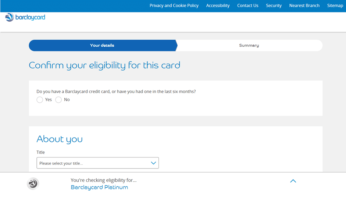The image size is (346, 199).
Task: Click the About you section heading
Action: [x=60, y=139]
